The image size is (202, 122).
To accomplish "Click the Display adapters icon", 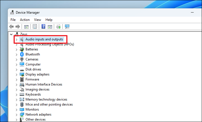I will (22, 74).
